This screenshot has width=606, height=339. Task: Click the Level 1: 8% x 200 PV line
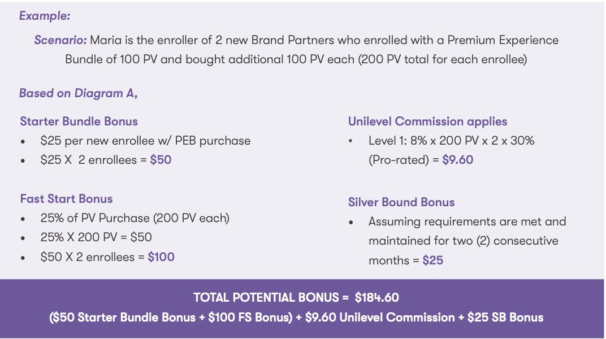pos(452,141)
